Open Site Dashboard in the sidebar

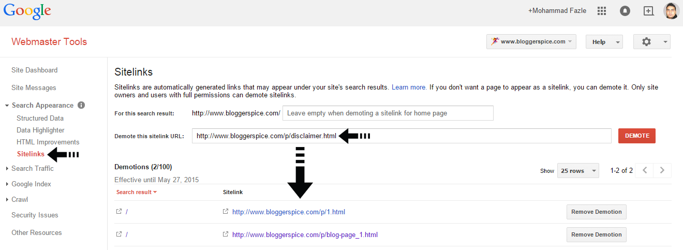35,70
